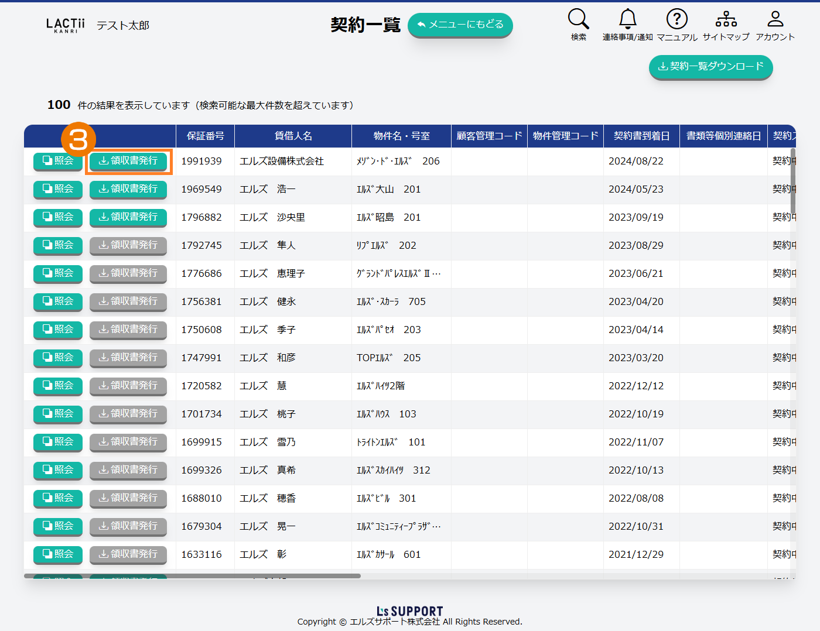Click the L's SUPPORT footer logo

pos(409,611)
